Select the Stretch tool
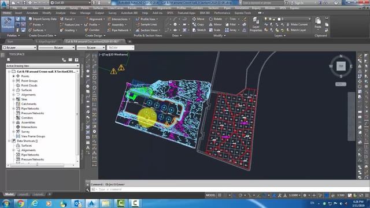Screen dimensions: 370x208 (x=199, y=30)
